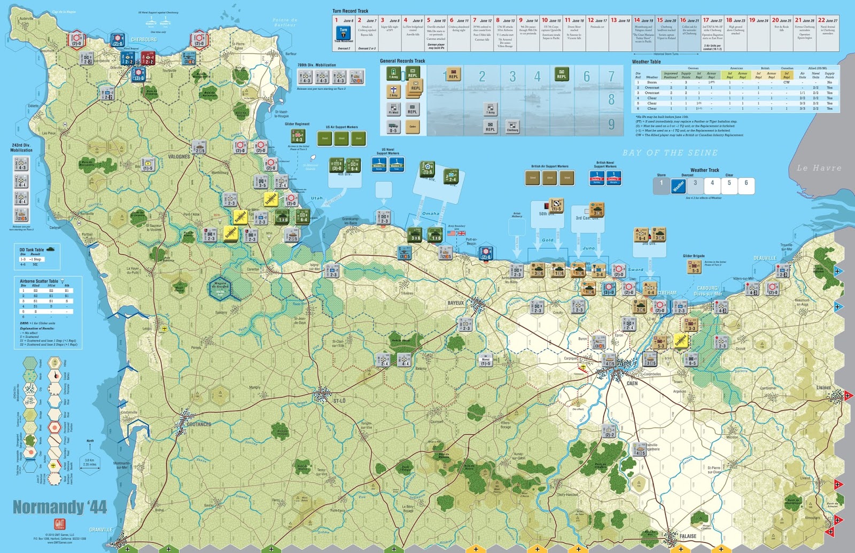Pick the tan Cadre marker
Screen dimensions: 855x553
(413, 127)
